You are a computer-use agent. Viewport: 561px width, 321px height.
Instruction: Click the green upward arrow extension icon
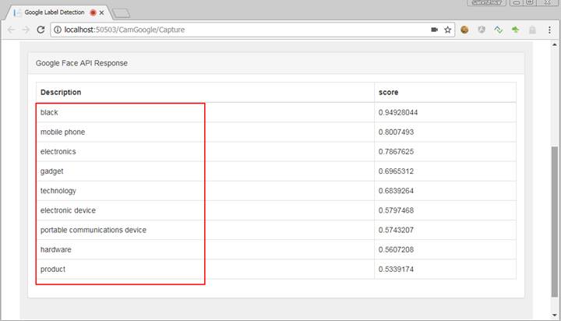coord(515,30)
